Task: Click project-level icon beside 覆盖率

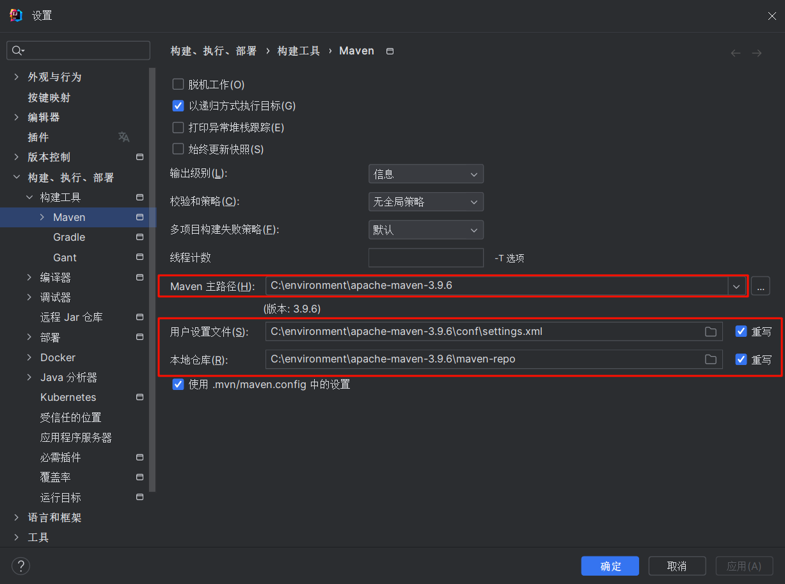Action: pyautogui.click(x=139, y=477)
